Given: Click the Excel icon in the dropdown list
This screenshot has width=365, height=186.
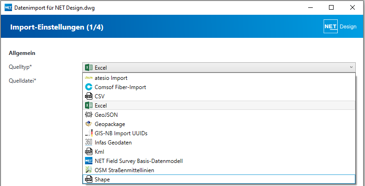Looking at the screenshot, I should [x=89, y=105].
